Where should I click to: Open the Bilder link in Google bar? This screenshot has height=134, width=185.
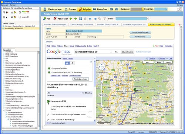click(54, 46)
